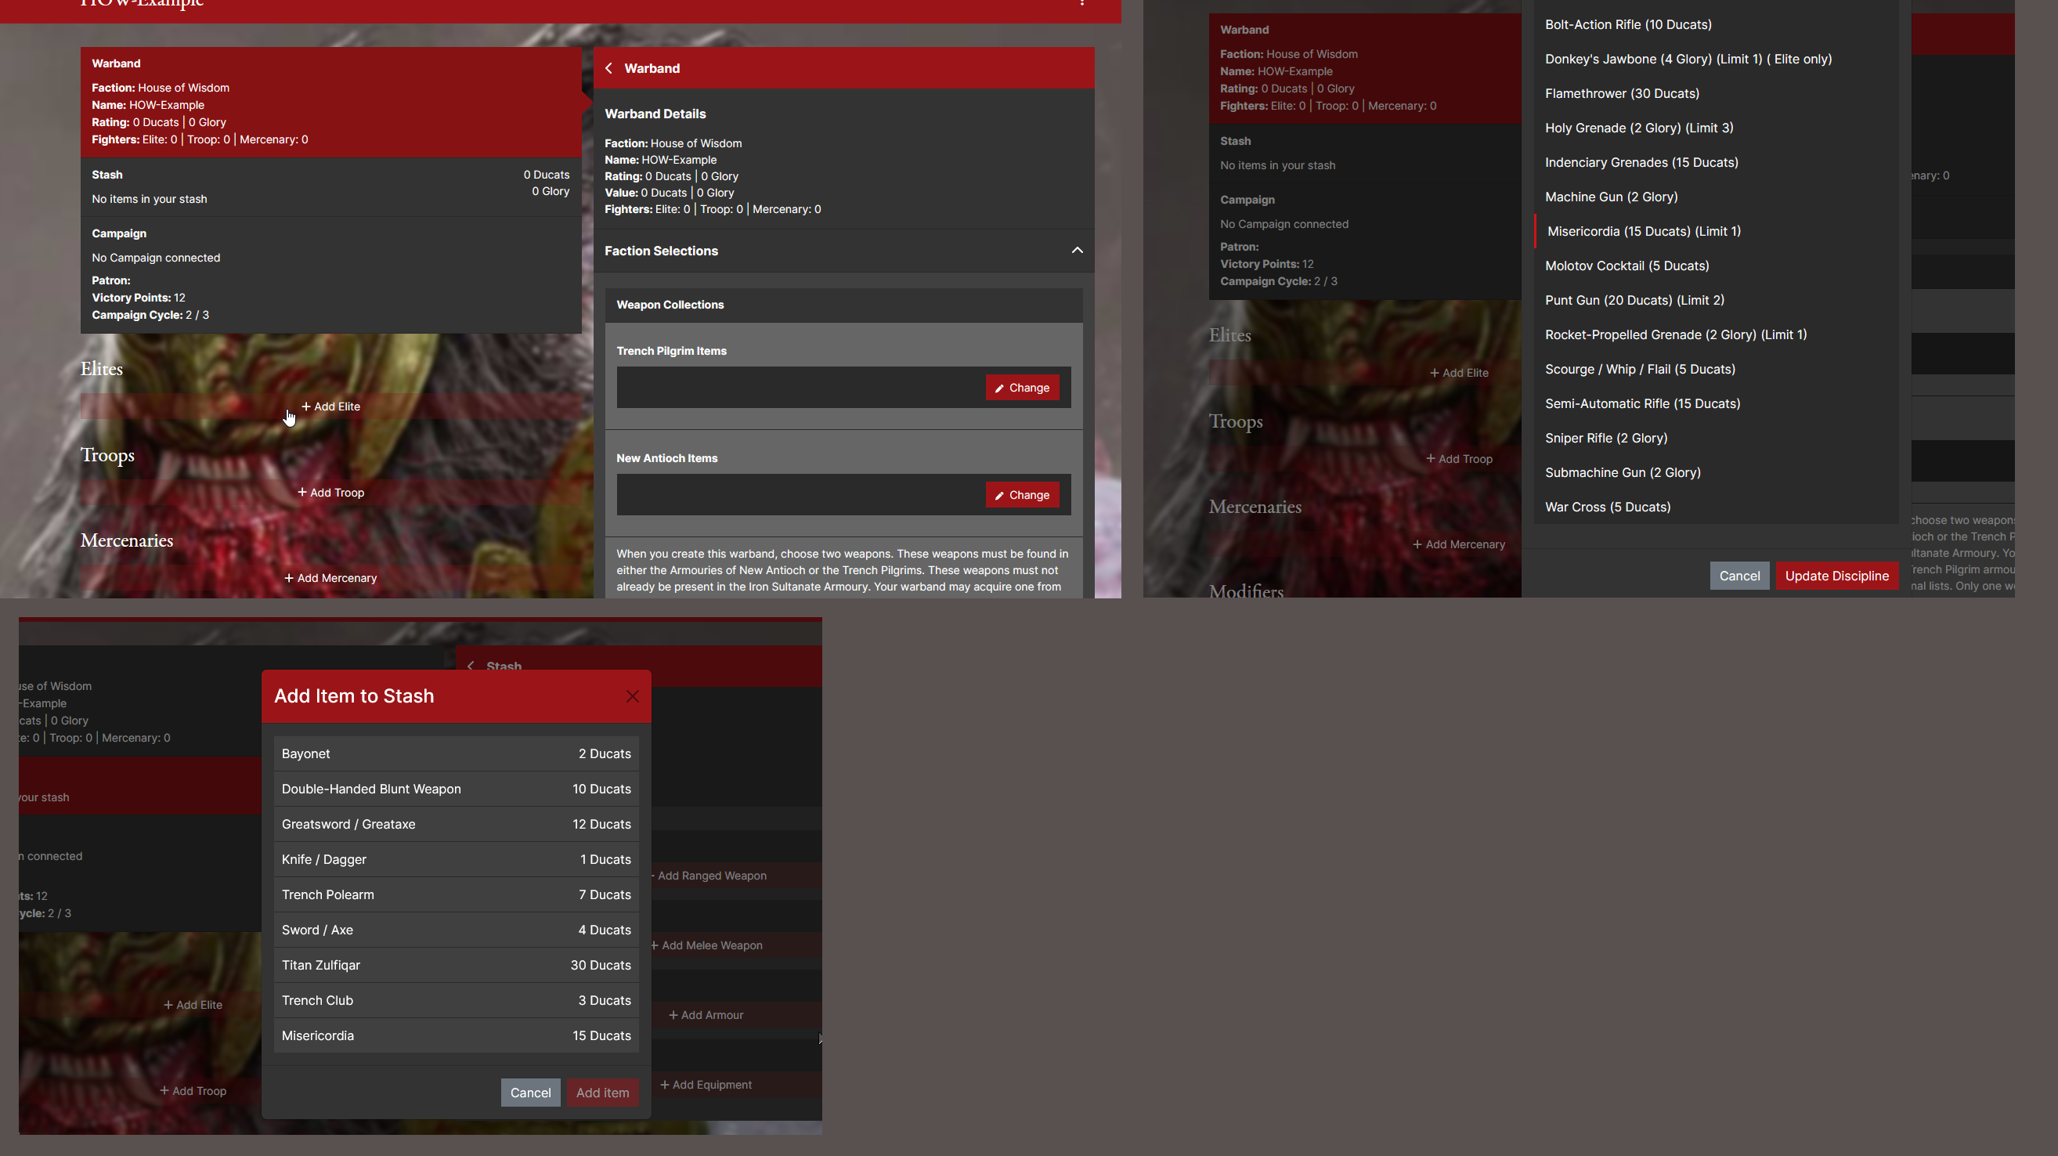Click Add Ranged Weapon behind stash dialog
The width and height of the screenshot is (2058, 1156).
(709, 876)
